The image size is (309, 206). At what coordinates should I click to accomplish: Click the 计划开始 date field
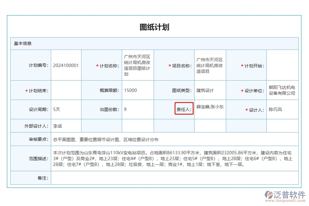pos(282,65)
